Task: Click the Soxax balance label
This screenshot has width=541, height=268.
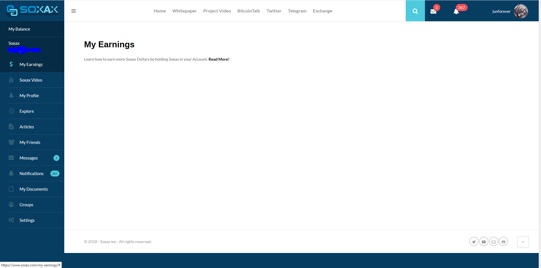Action: pos(14,43)
